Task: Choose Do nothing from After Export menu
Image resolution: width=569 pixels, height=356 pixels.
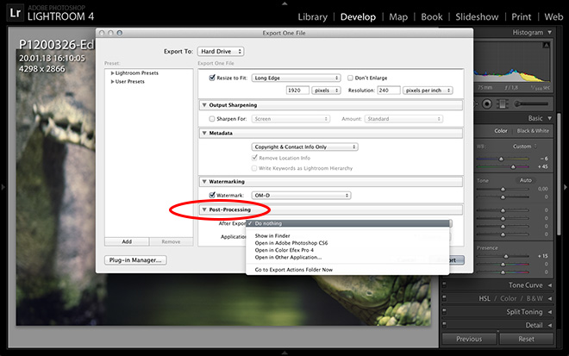Action: click(347, 223)
